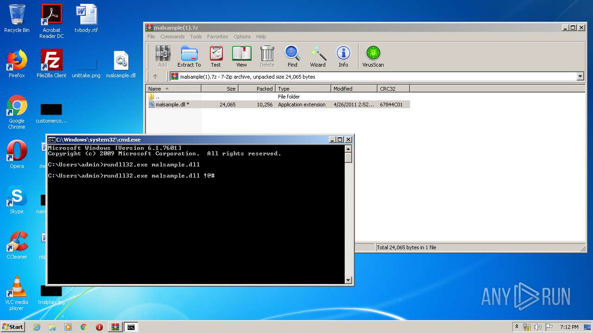Click the cmd.exe scrollbar thumb
593x333 pixels.
348,158
